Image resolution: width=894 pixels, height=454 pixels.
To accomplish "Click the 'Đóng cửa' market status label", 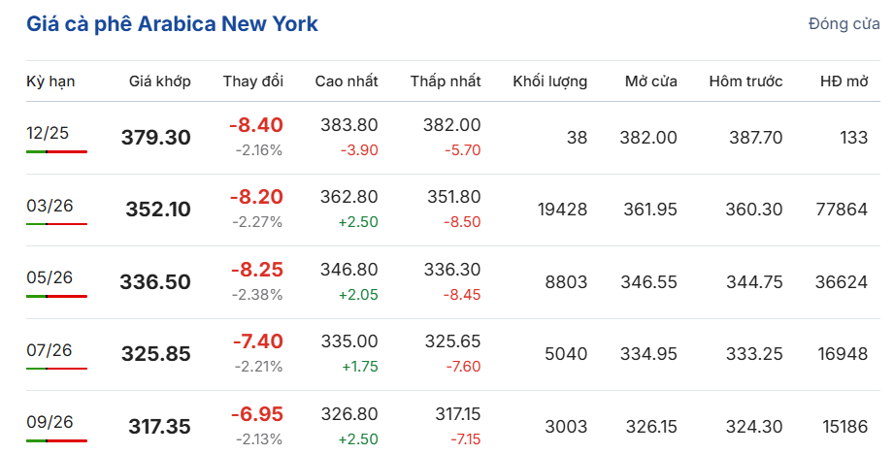I will [844, 24].
